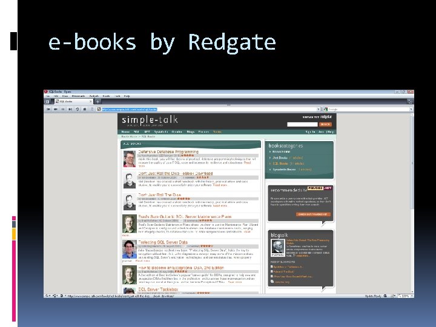This screenshot has width=436, height=327.
Task: Open the Blogs site navigation link
Action: coord(191,132)
